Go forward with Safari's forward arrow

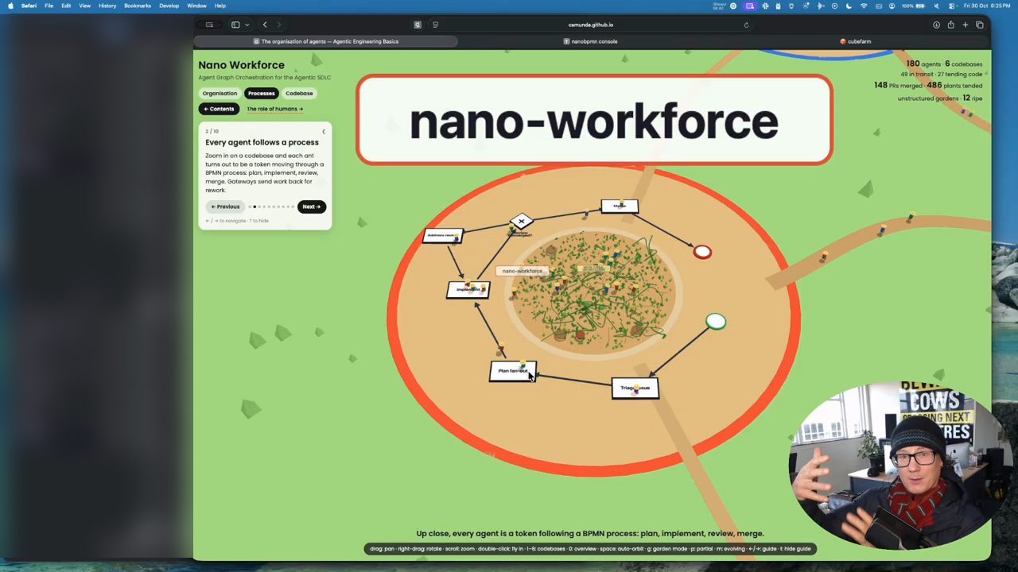[280, 25]
